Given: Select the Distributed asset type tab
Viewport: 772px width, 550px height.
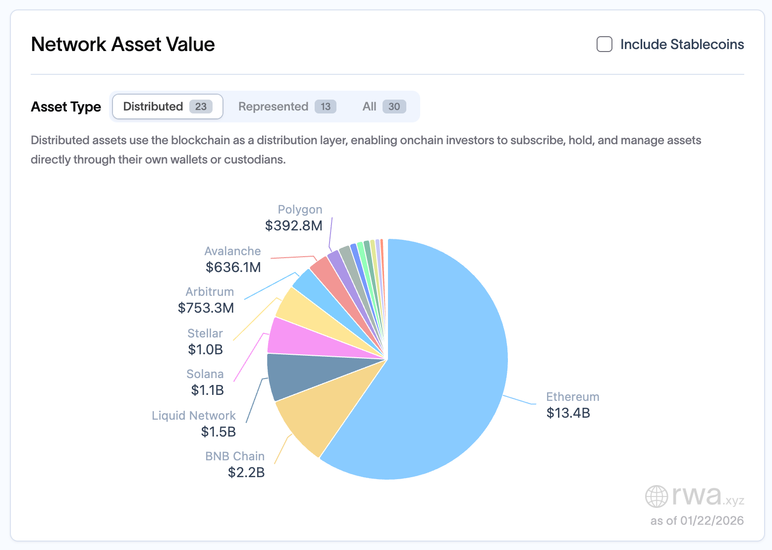Looking at the screenshot, I should [167, 107].
